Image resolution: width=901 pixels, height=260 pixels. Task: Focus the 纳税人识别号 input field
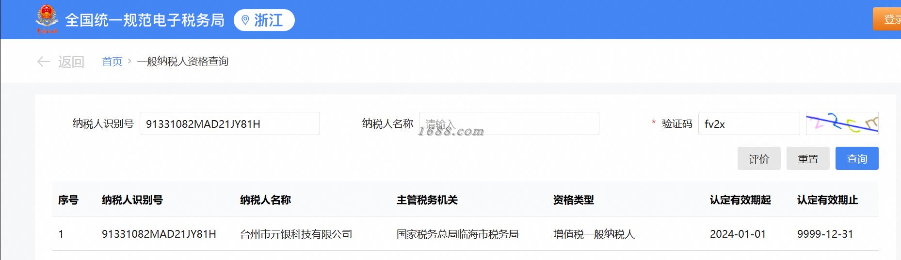tap(230, 123)
